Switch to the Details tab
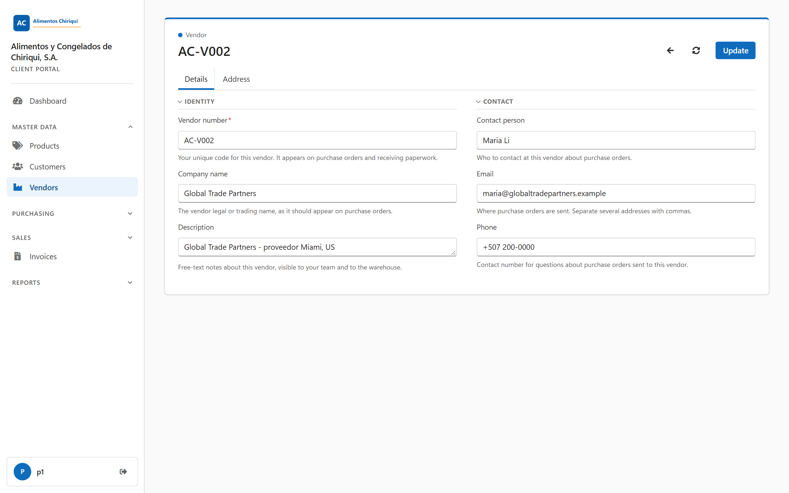This screenshot has width=789, height=493. 196,79
